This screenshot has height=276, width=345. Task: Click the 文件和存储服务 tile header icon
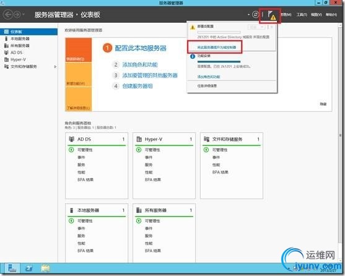click(206, 139)
